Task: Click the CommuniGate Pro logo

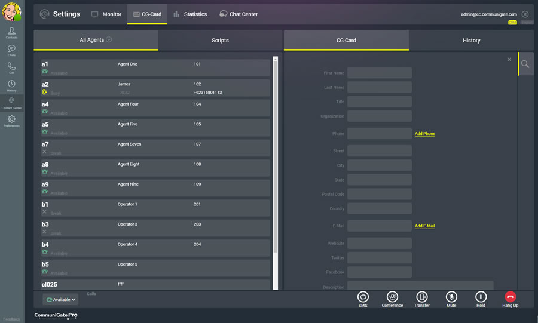Action: click(x=56, y=315)
